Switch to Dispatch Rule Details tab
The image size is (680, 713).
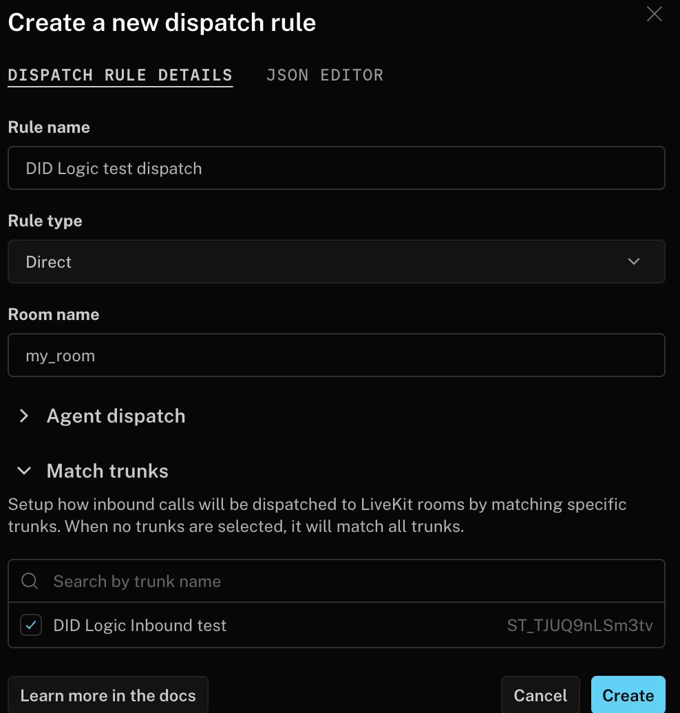point(120,75)
